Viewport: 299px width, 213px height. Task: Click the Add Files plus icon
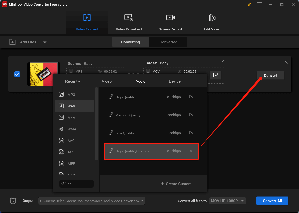pyautogui.click(x=12, y=42)
